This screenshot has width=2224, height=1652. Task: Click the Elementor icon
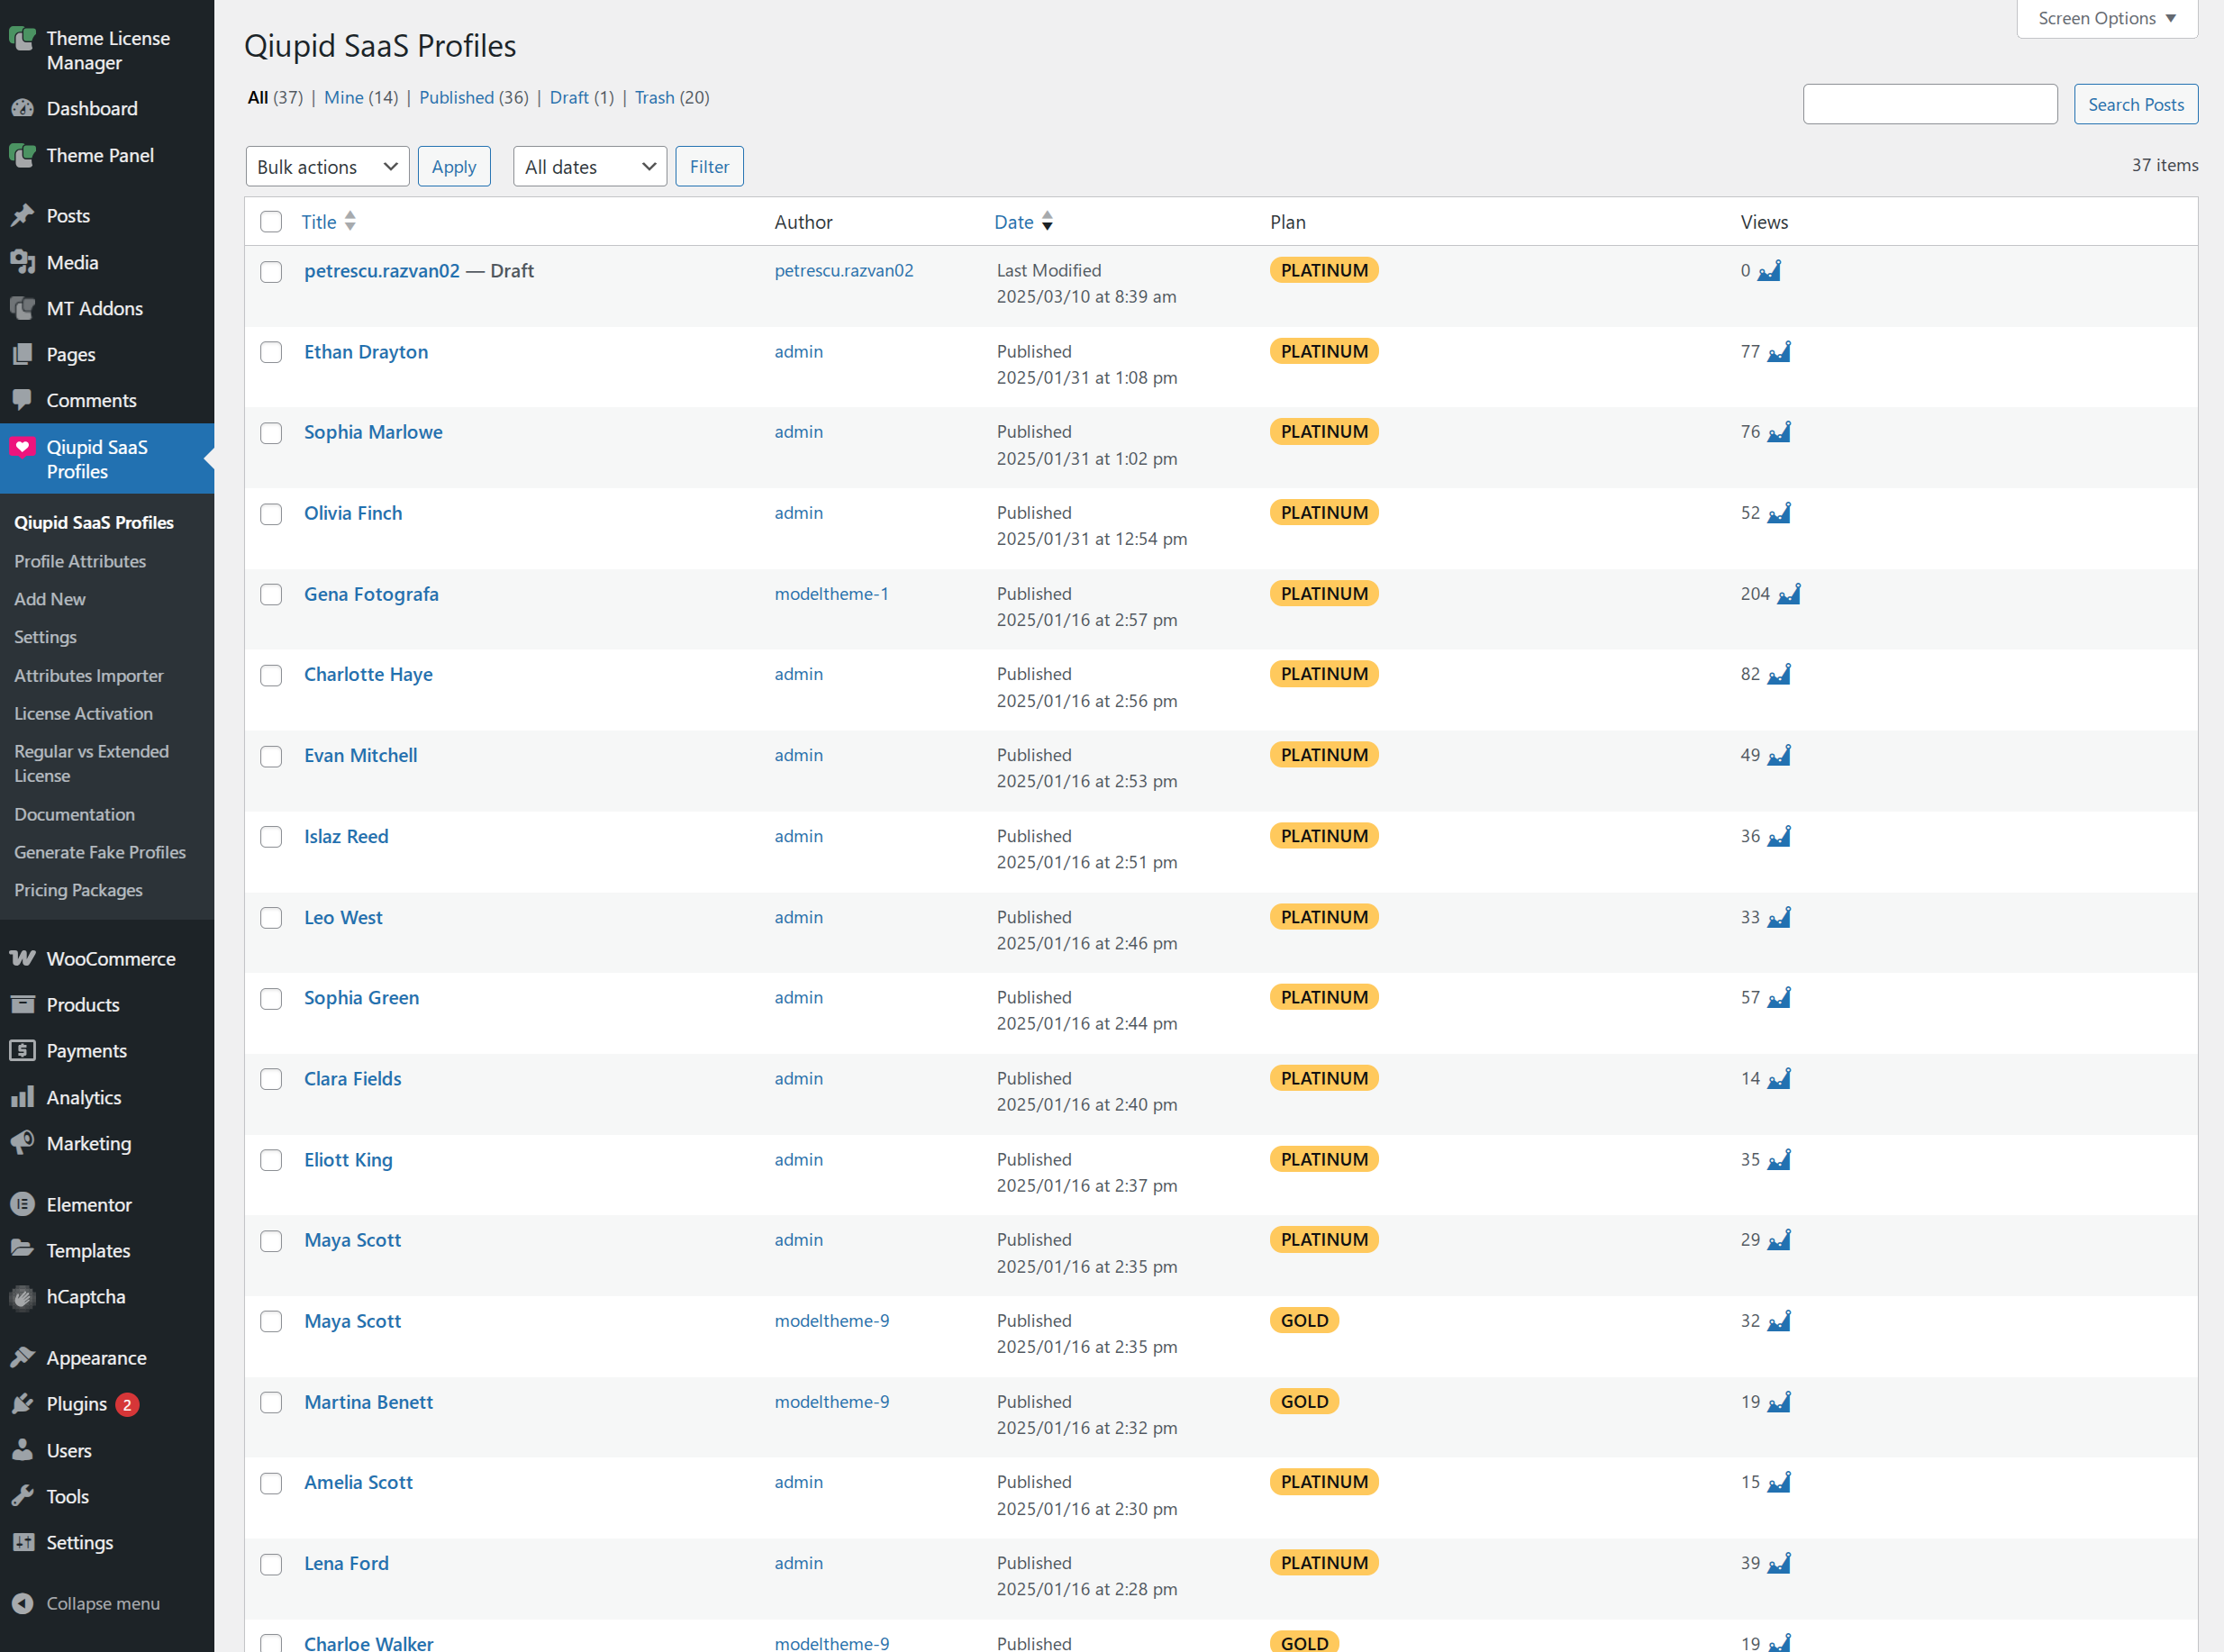[x=22, y=1204]
